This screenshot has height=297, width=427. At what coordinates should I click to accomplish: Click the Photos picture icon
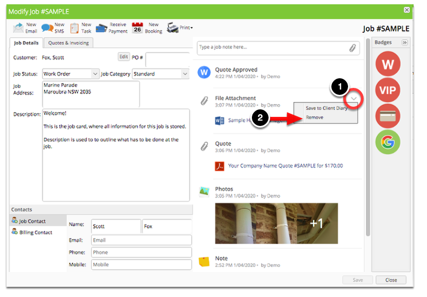click(204, 191)
